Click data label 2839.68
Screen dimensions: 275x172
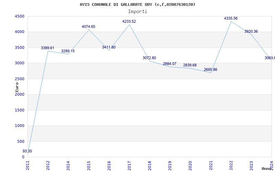coord(190,65)
